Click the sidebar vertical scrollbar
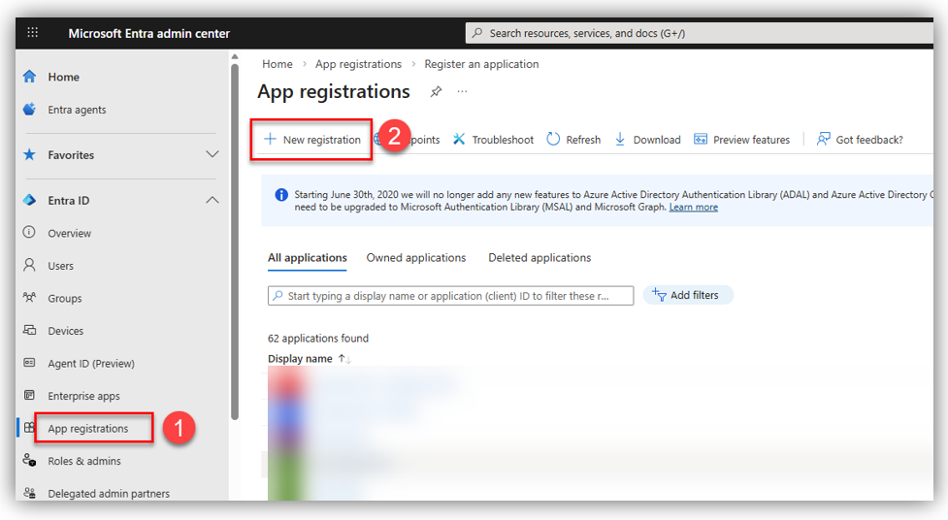The image size is (948, 520). (235, 242)
